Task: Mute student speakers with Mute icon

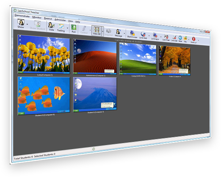Action: pos(180,38)
